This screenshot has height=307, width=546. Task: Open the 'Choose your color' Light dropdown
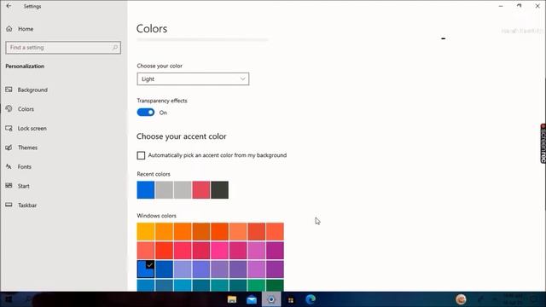point(193,79)
